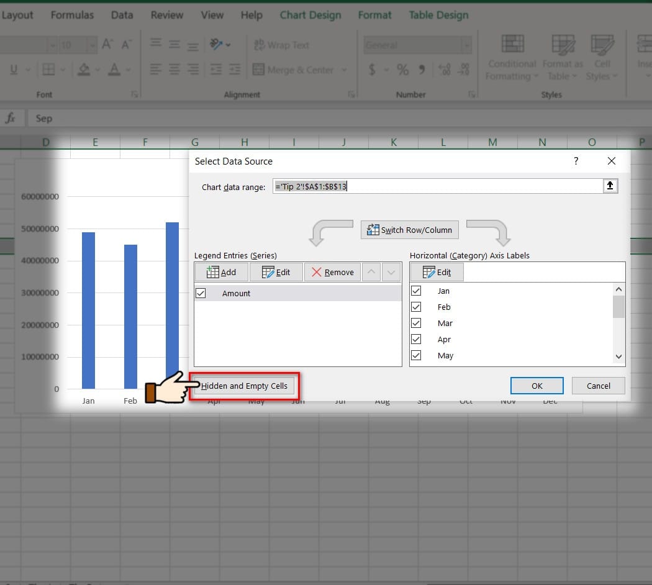
Task: Open the number format General dropdown
Action: (x=466, y=45)
